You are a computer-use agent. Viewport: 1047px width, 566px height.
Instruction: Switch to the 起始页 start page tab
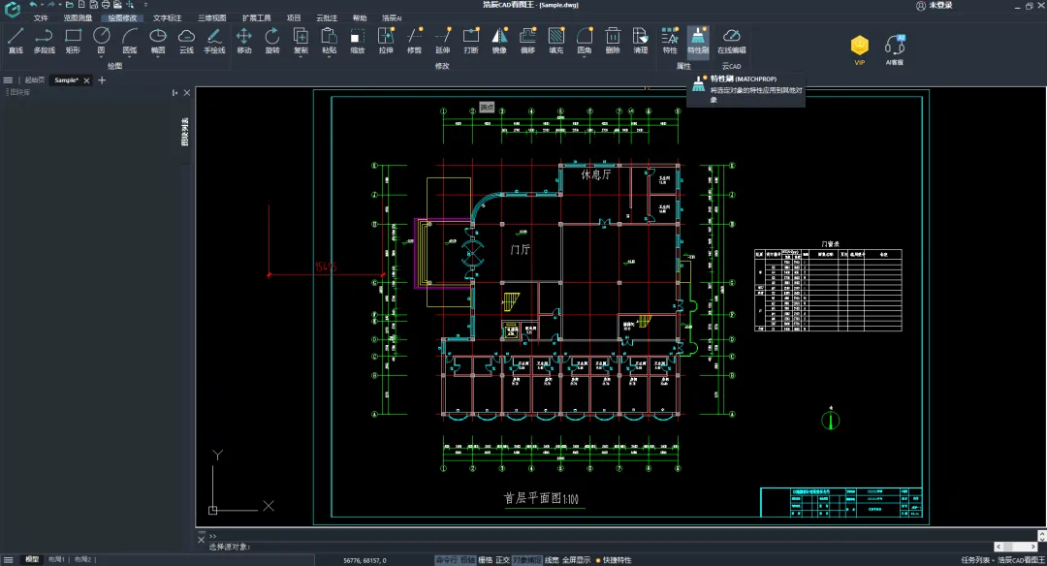(35, 80)
